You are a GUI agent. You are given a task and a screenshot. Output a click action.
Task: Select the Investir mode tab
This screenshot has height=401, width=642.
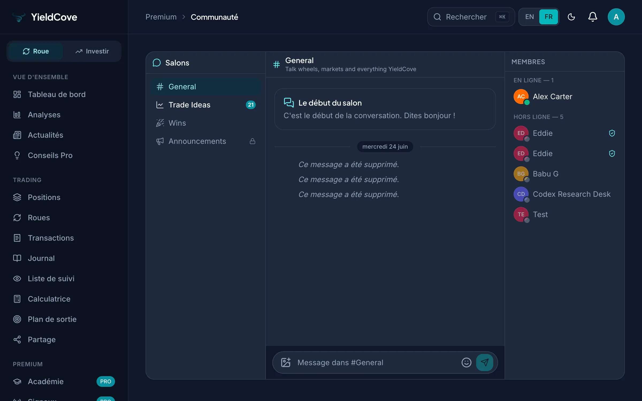click(x=92, y=51)
